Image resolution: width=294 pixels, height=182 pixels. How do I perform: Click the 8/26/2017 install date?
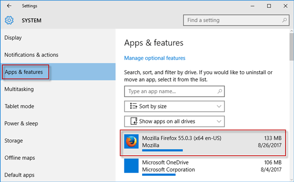tap(269, 145)
